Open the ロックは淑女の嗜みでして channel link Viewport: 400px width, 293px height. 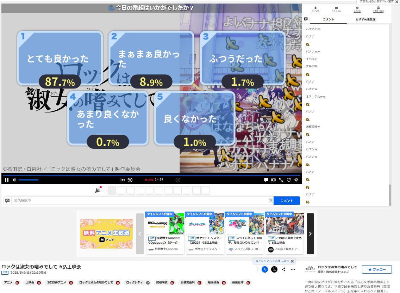(x=337, y=267)
